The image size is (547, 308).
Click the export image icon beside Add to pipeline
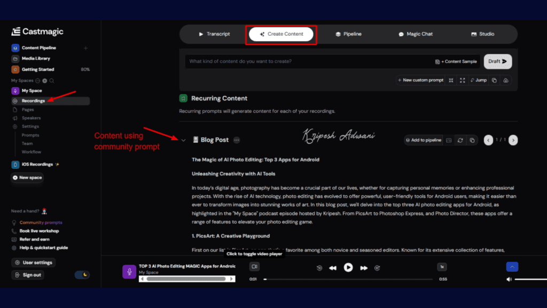point(449,140)
